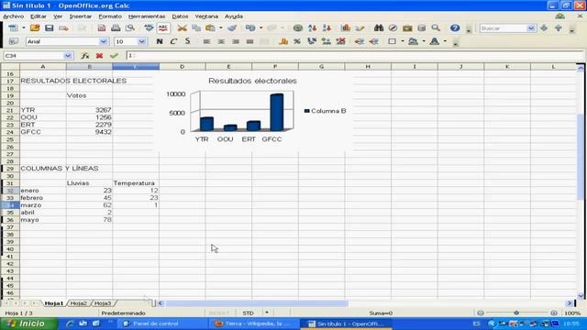Adjust the zoom slider in status bar

[516, 313]
